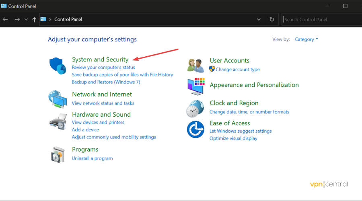The width and height of the screenshot is (362, 201).
Task: Click View network status and tasks
Action: [x=103, y=103]
